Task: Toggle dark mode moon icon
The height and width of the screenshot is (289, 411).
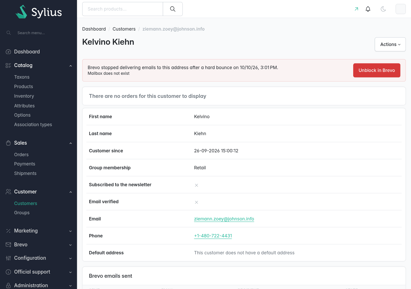Action: coord(383,9)
